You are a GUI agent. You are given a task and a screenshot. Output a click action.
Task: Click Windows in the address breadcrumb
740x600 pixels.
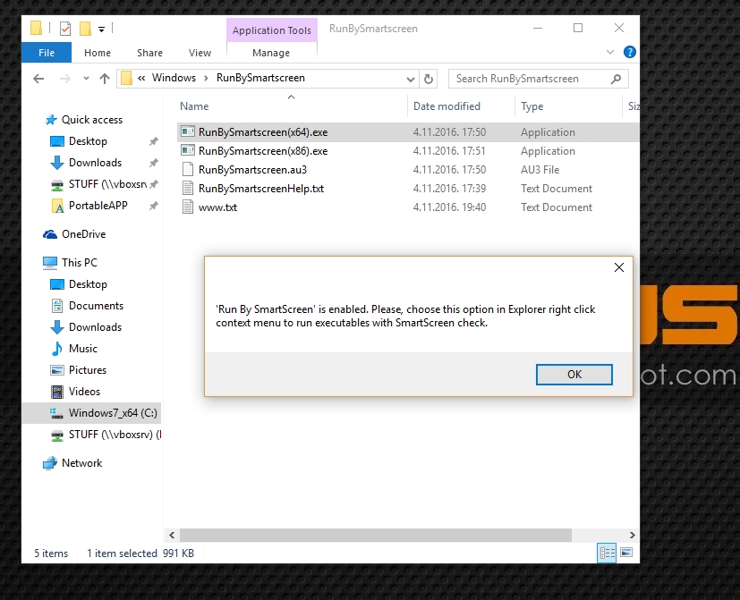174,78
